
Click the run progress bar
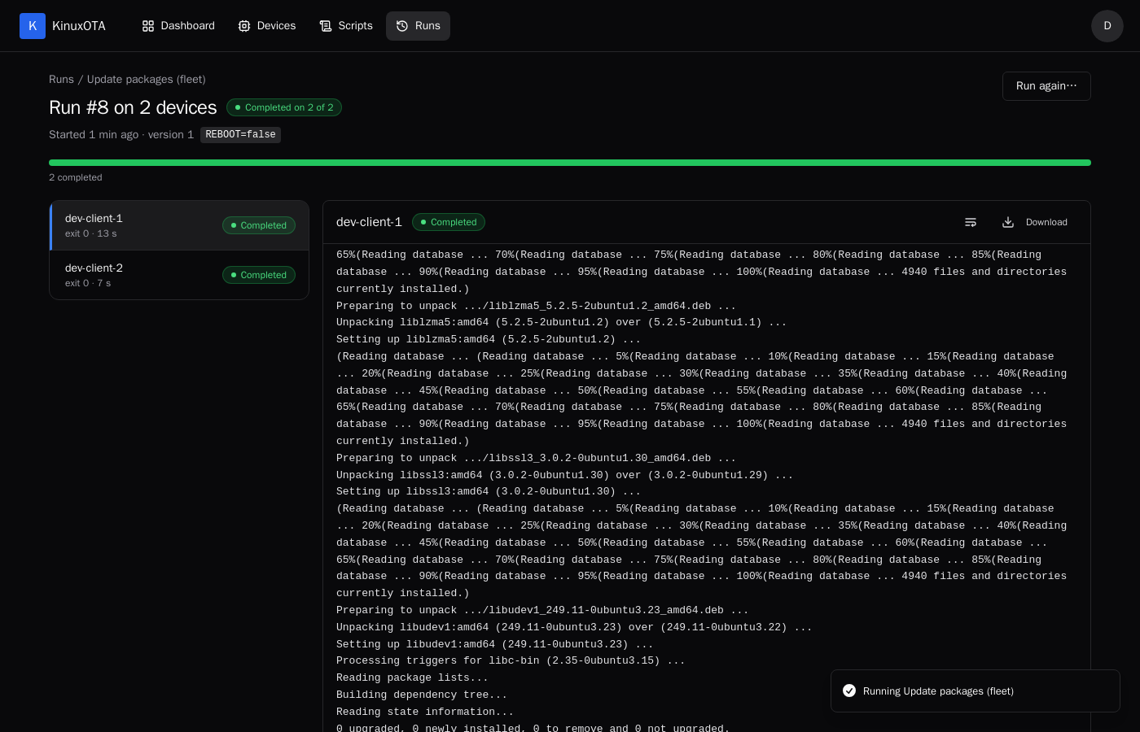(x=570, y=163)
